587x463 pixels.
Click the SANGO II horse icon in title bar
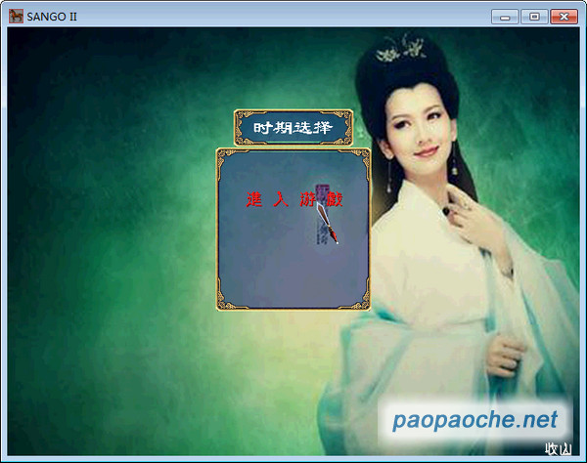16,17
